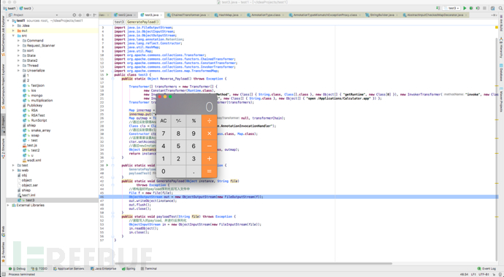The width and height of the screenshot is (504, 277).
Task: Expand the External Libraries node
Action: coord(8,205)
